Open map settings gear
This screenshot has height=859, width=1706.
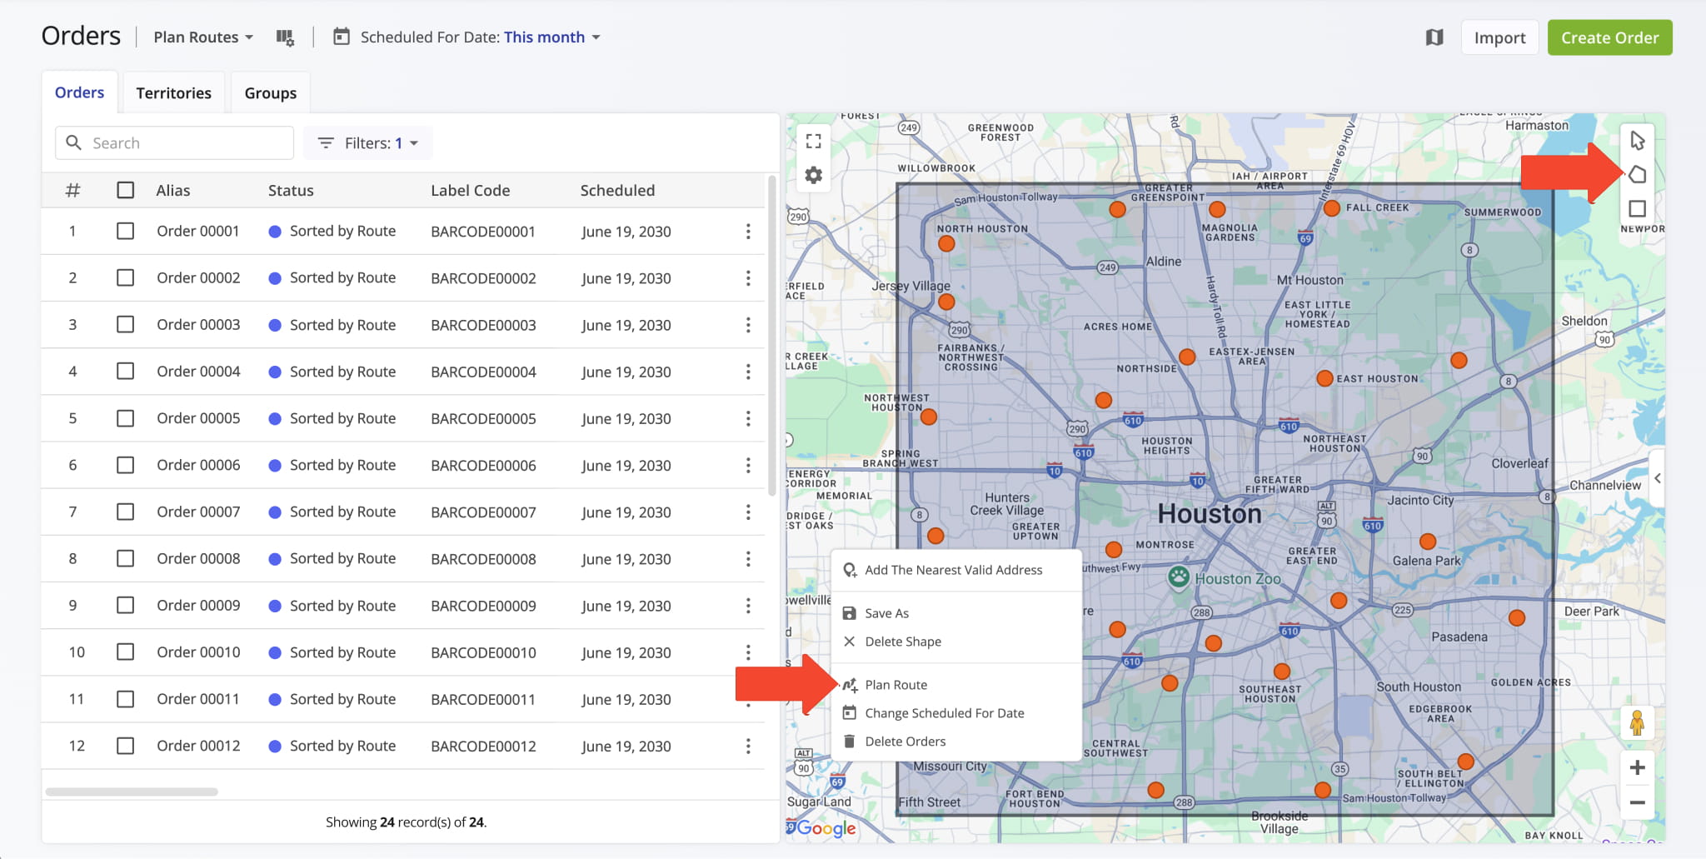(814, 176)
